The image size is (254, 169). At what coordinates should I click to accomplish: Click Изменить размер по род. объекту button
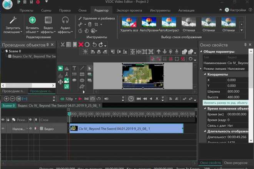point(225,103)
